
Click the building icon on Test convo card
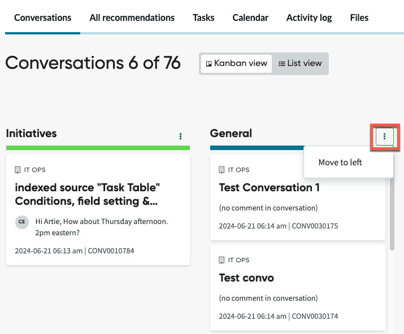221,260
